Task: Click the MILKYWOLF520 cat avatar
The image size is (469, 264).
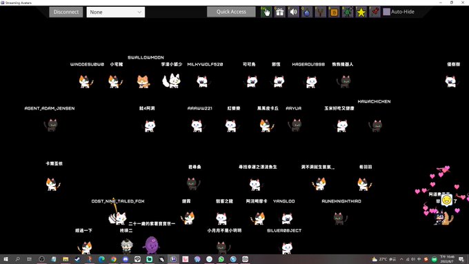Action: (x=203, y=81)
